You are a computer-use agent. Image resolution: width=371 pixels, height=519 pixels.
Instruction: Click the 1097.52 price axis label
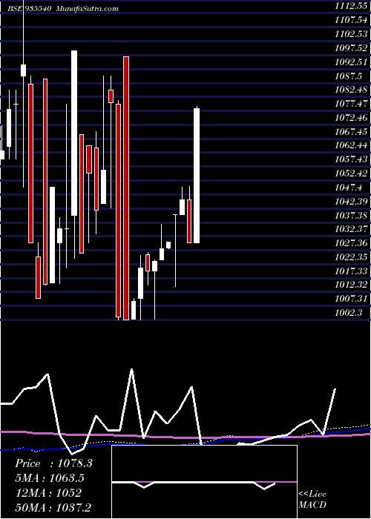pos(351,48)
